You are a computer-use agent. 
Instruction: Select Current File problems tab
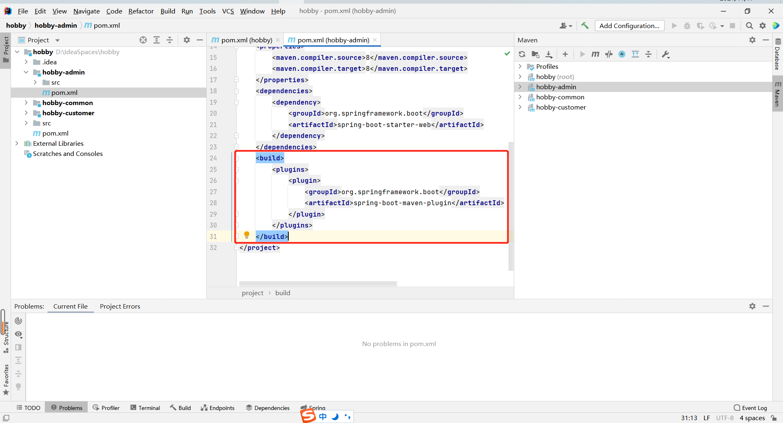tap(71, 306)
